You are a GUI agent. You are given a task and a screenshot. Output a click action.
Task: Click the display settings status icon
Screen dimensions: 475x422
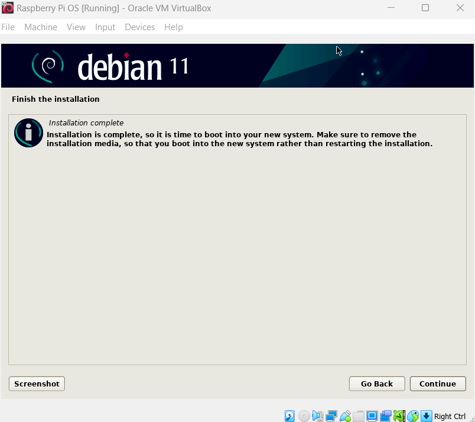372,416
